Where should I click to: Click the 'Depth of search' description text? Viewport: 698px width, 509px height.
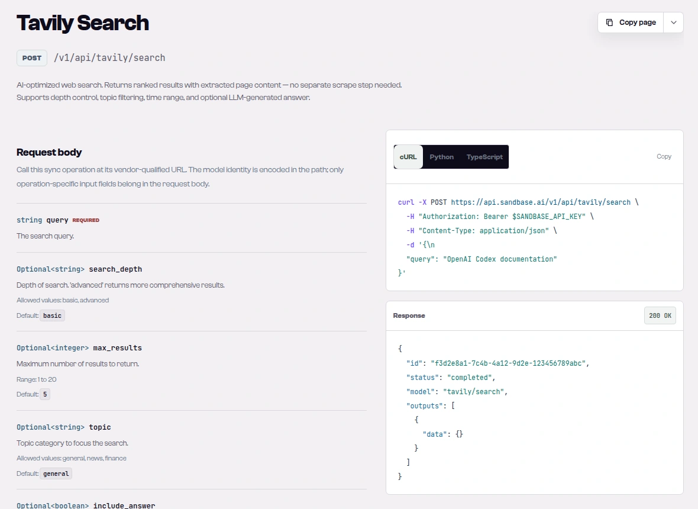tap(121, 285)
